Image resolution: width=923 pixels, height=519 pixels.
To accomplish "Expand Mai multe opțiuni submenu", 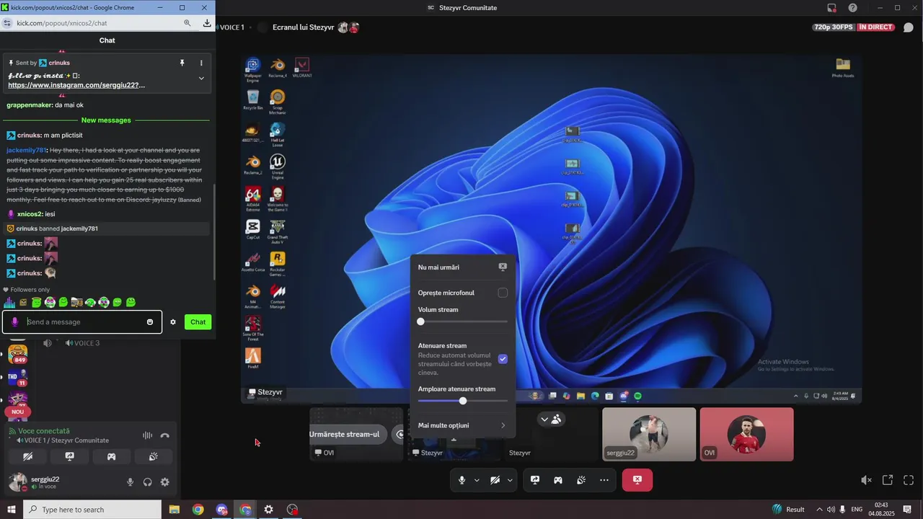I will [x=463, y=425].
